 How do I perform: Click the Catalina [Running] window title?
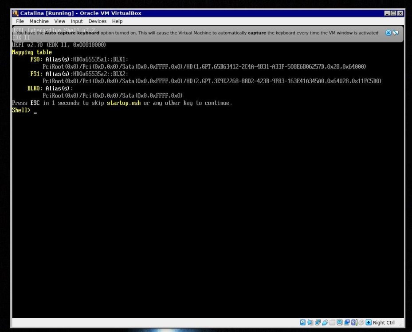point(81,13)
